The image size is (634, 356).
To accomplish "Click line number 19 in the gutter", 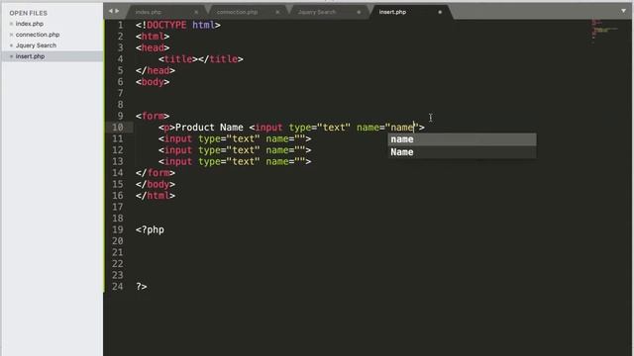I will (118, 229).
